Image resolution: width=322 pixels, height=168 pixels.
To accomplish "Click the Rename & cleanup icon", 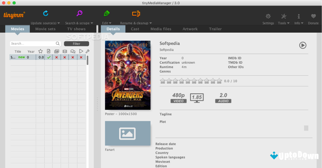I will click(136, 13).
